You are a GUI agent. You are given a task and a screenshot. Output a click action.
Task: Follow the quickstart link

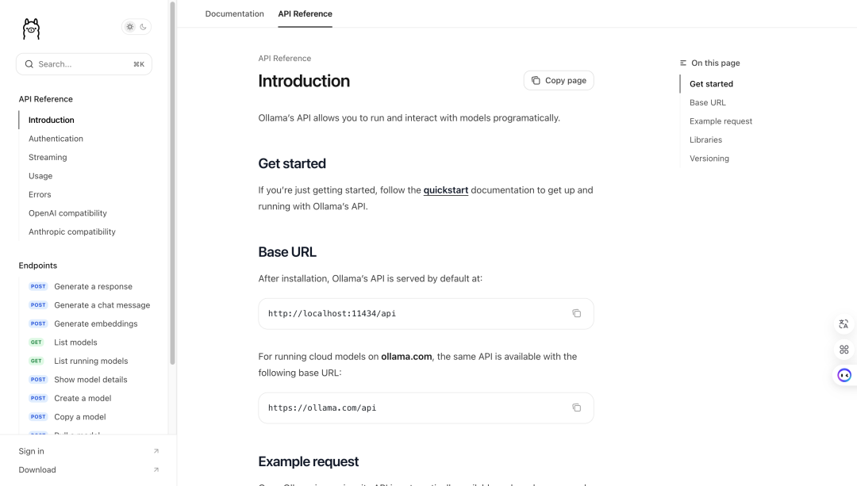click(x=445, y=190)
